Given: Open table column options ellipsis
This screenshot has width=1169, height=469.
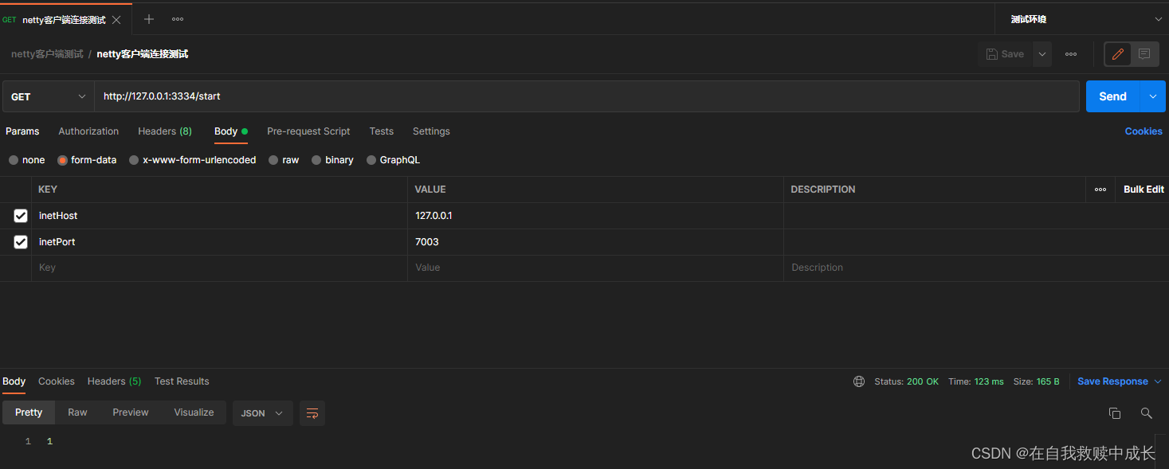Looking at the screenshot, I should coord(1100,190).
